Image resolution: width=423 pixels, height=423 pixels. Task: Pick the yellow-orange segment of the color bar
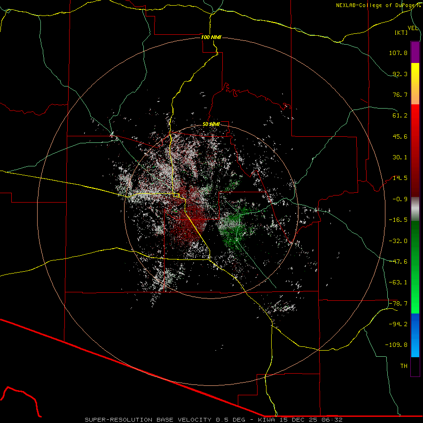coord(415,84)
